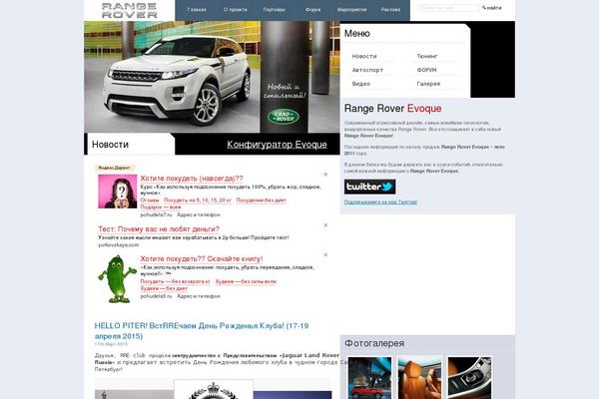
Task: Open the 'Хотите похудеть (навсегда)??' ad title
Action: (192, 179)
